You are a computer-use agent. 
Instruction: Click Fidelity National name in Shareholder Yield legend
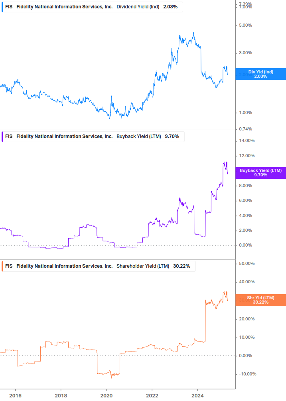point(64,266)
